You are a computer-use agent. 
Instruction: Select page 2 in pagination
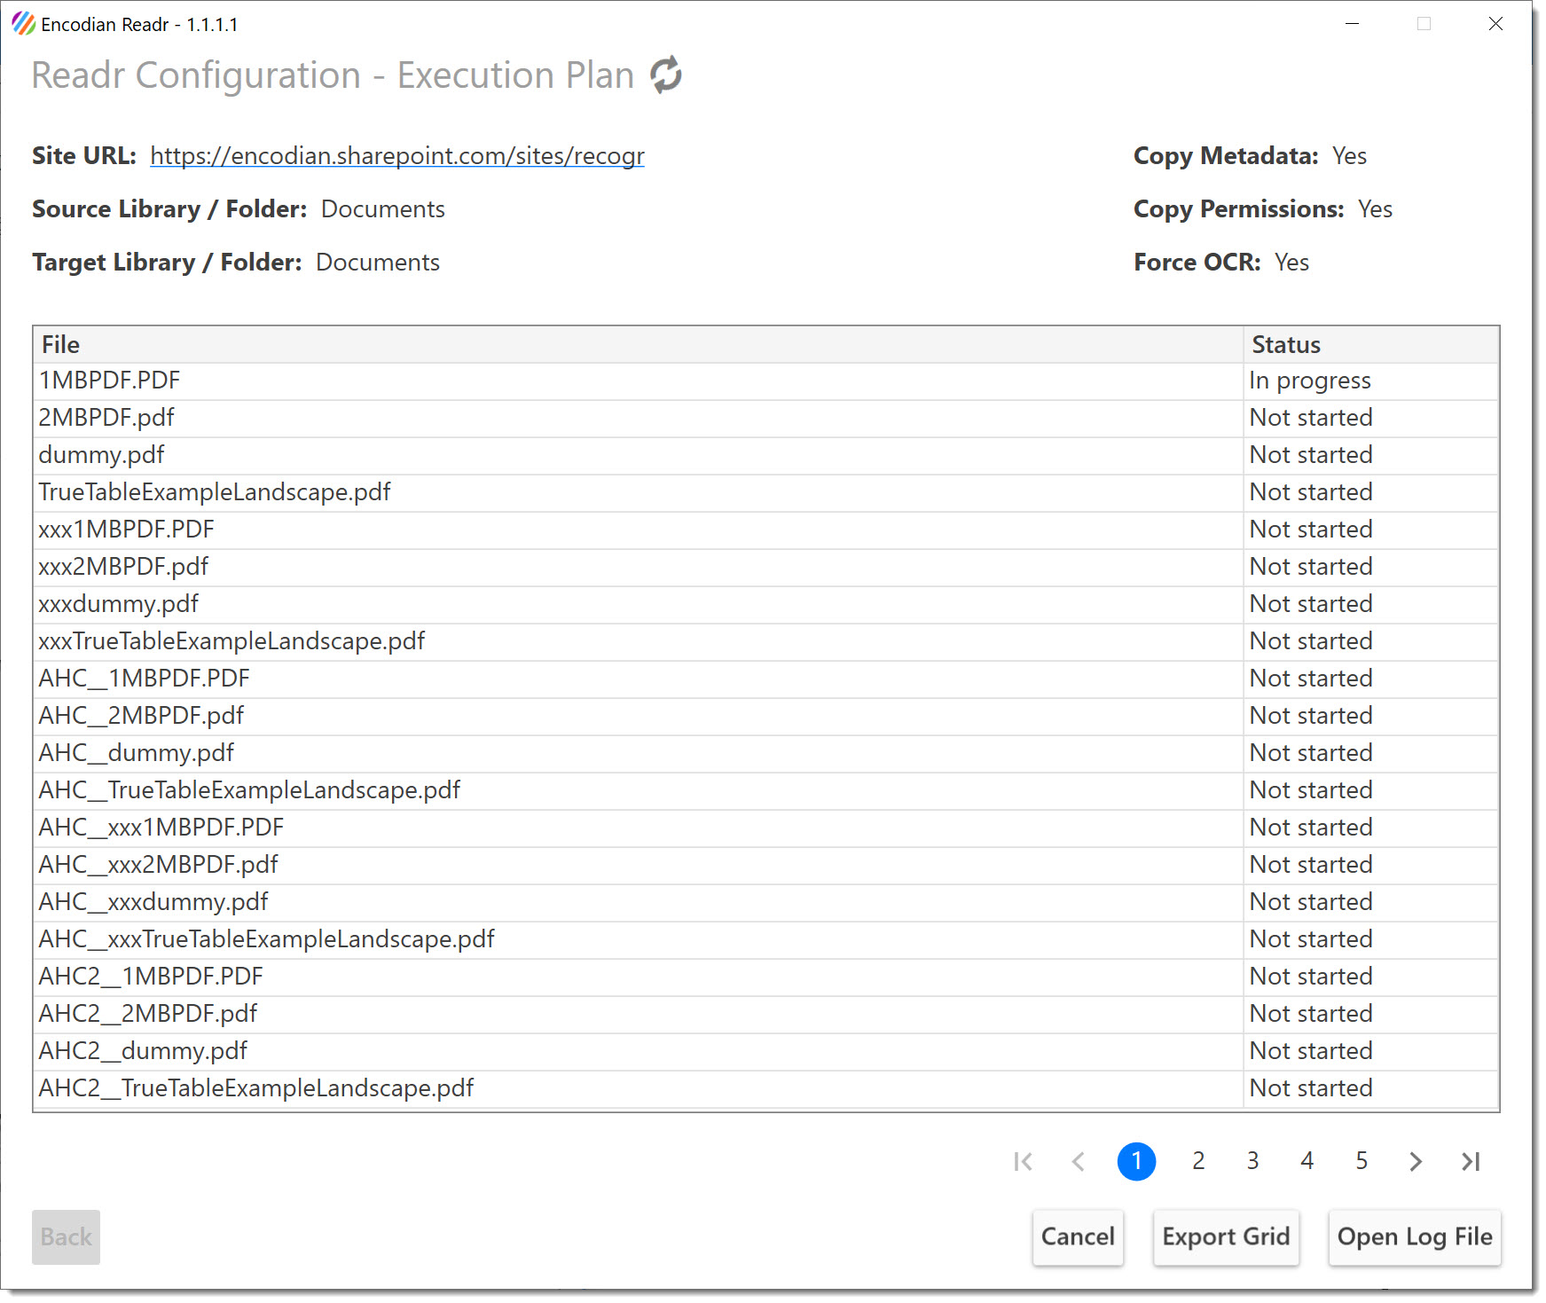(x=1198, y=1161)
